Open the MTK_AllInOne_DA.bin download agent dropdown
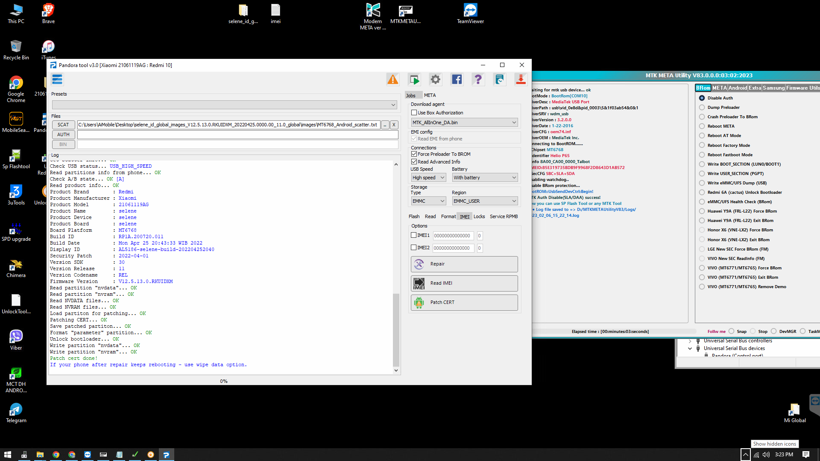This screenshot has width=820, height=461. pyautogui.click(x=464, y=123)
